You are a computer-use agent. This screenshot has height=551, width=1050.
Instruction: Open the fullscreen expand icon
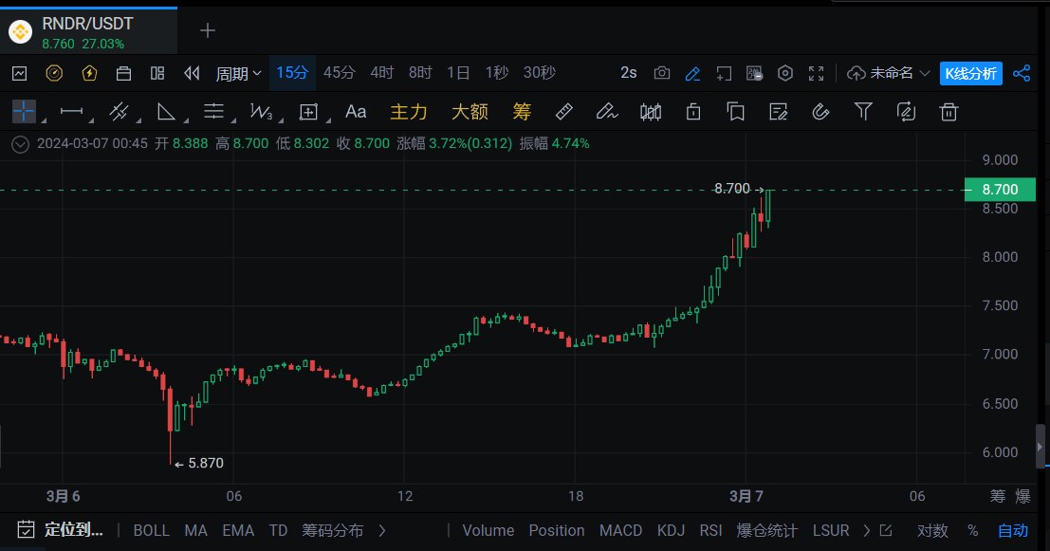tap(816, 73)
